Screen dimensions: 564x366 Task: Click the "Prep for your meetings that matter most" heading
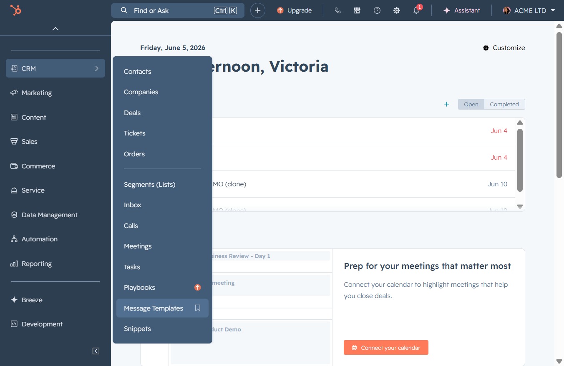(427, 266)
